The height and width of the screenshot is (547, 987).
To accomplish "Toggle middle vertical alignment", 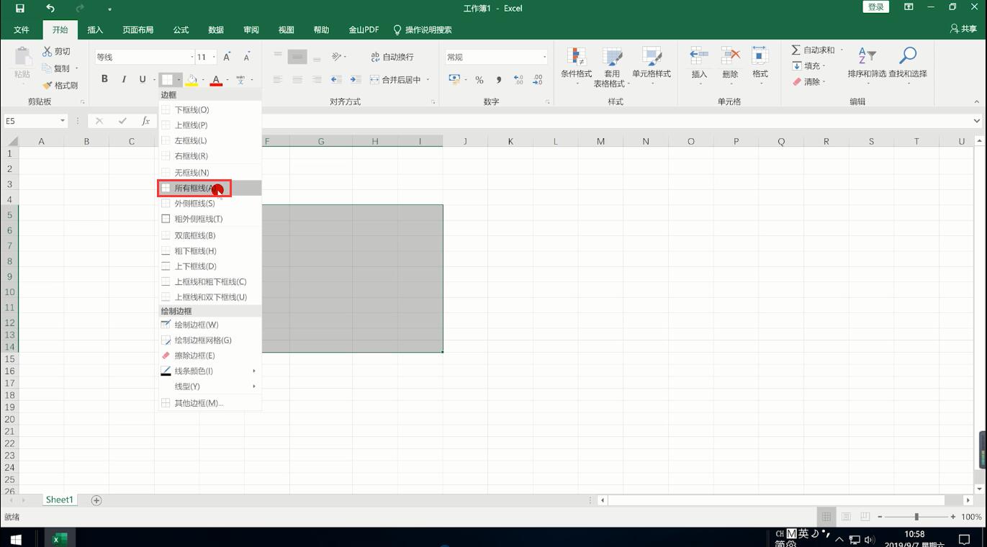I will (297, 57).
